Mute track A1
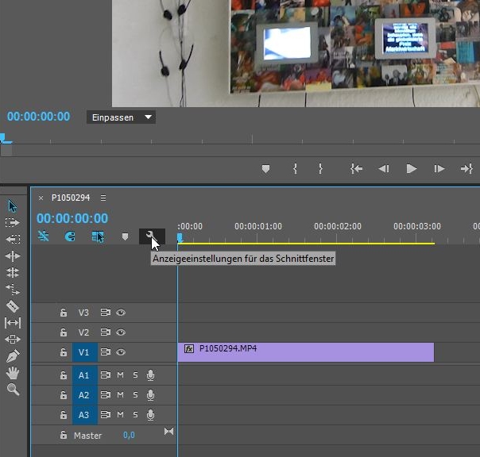Screen dimensions: 480x457 (120, 375)
